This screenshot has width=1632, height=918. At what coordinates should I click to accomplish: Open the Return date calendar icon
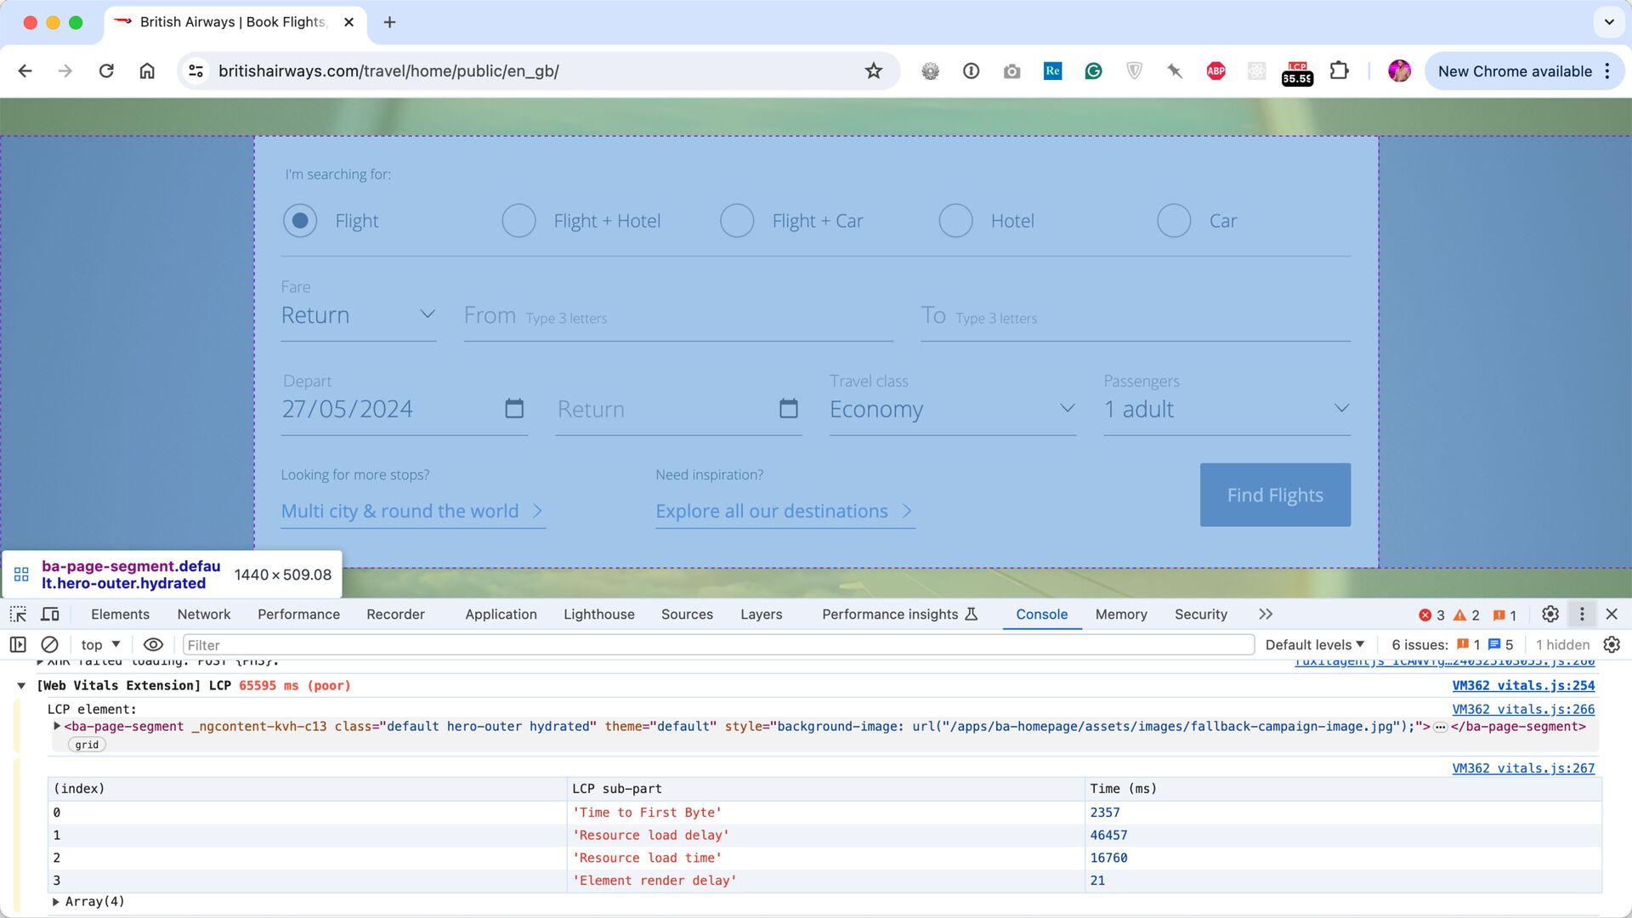(x=789, y=409)
